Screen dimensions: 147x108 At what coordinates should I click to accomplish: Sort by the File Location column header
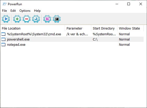click(32, 28)
